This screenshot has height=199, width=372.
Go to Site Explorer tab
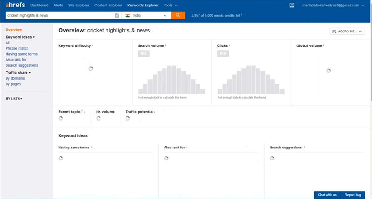point(79,6)
